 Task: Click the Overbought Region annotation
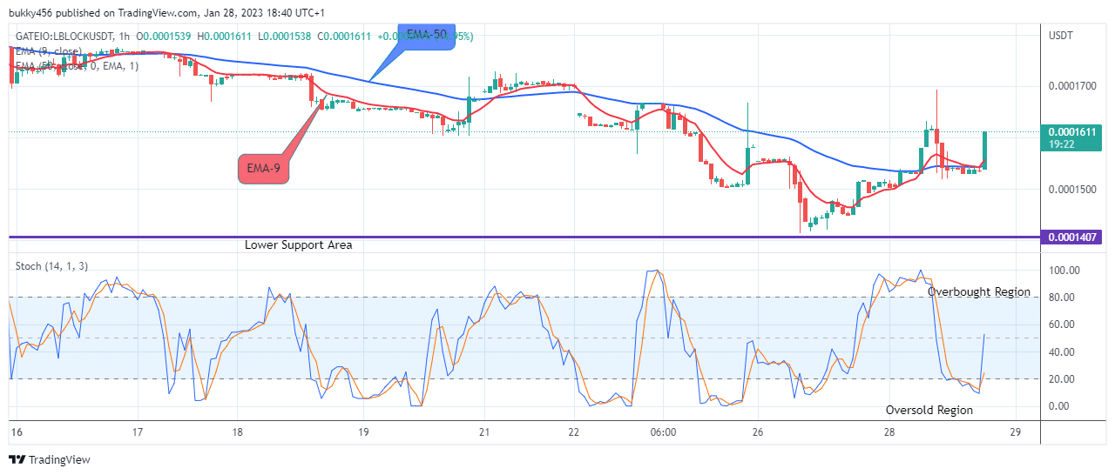click(979, 292)
